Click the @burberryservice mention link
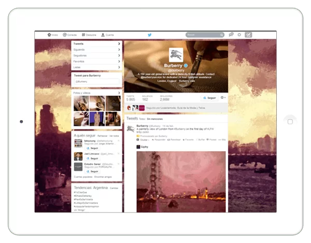 [151, 77]
